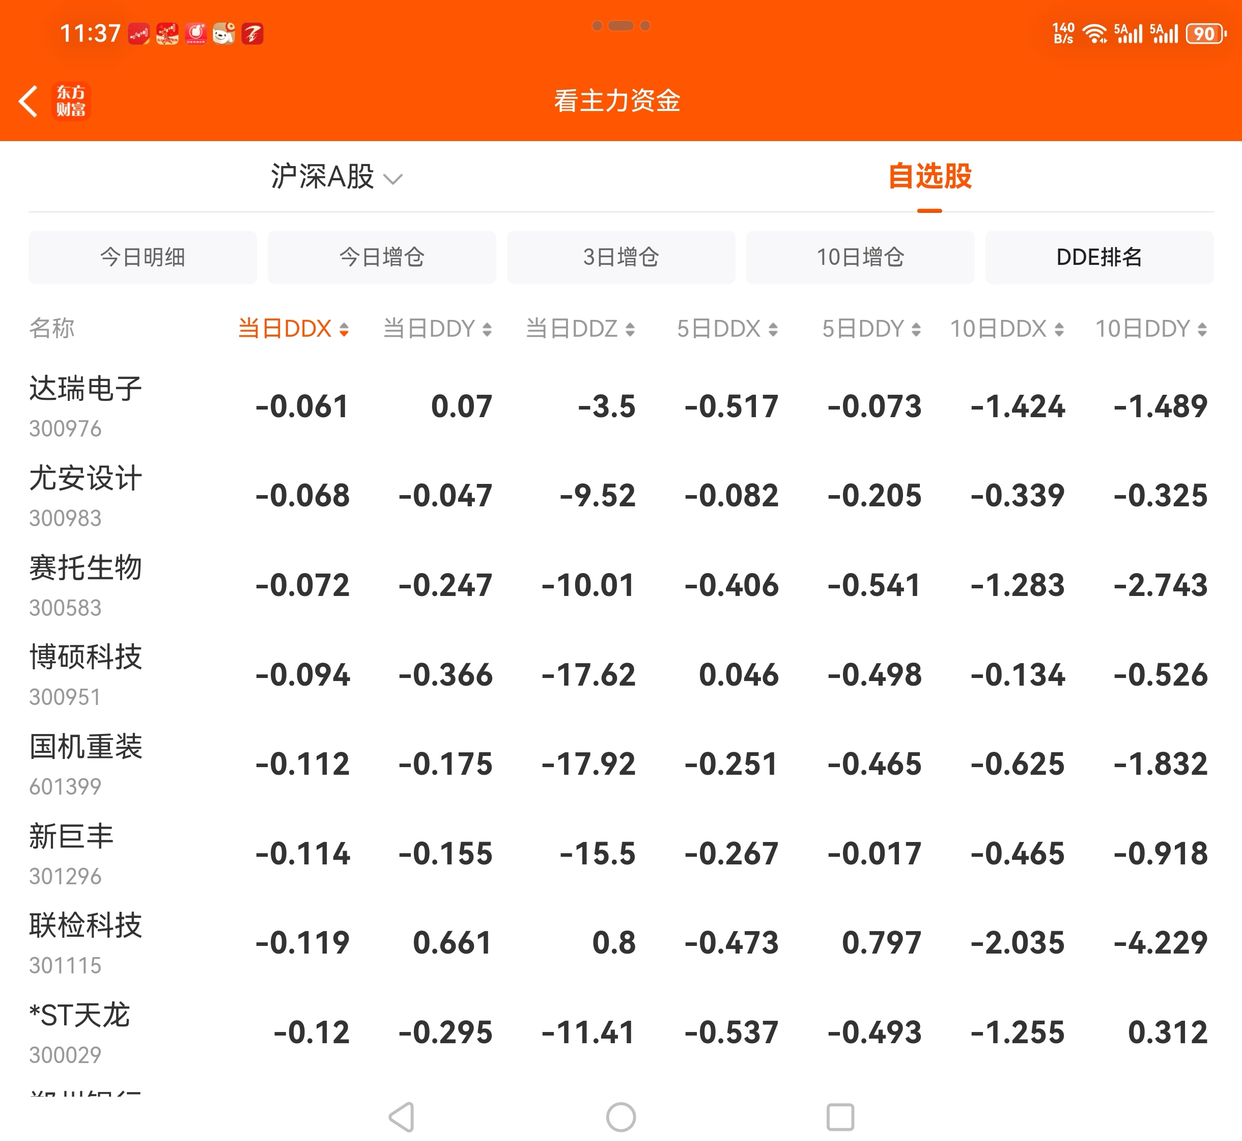The image size is (1242, 1141).
Task: Open the 10日增仓 view
Action: [x=859, y=257]
